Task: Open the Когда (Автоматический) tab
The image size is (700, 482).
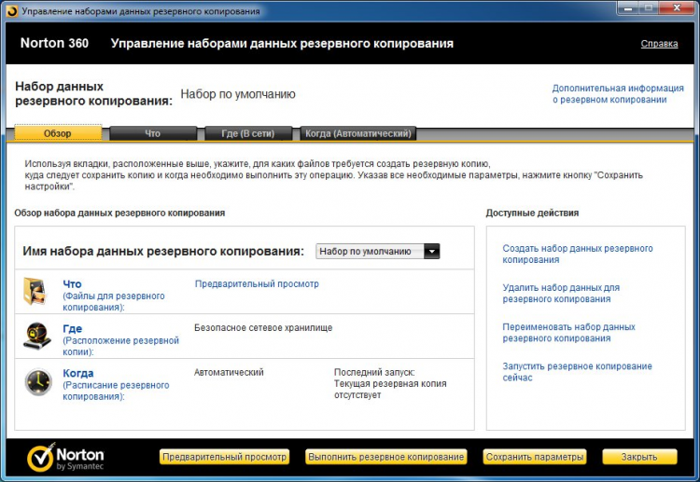Action: pos(358,133)
